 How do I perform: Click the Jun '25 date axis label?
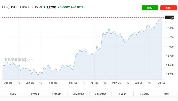pos(139,83)
